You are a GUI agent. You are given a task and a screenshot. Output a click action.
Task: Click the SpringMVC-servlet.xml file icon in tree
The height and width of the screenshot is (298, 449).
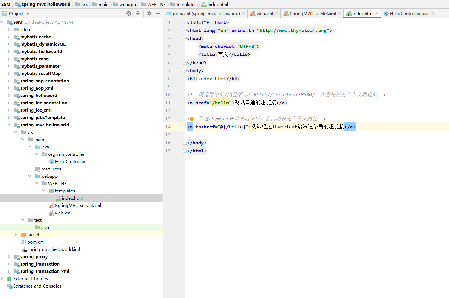point(52,206)
